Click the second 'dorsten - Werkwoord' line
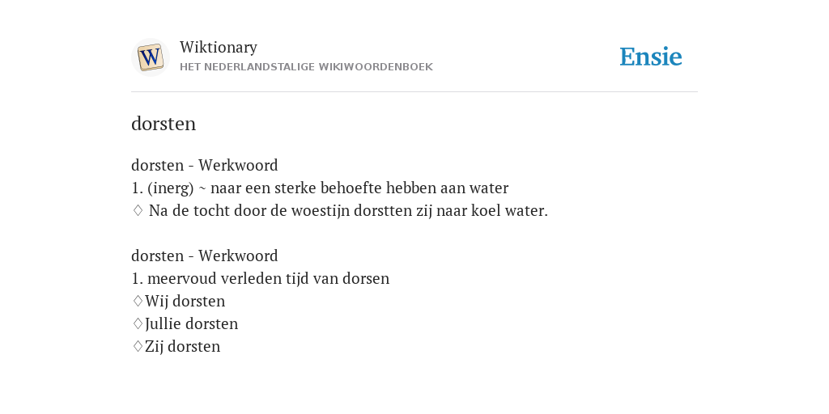 pyautogui.click(x=205, y=256)
